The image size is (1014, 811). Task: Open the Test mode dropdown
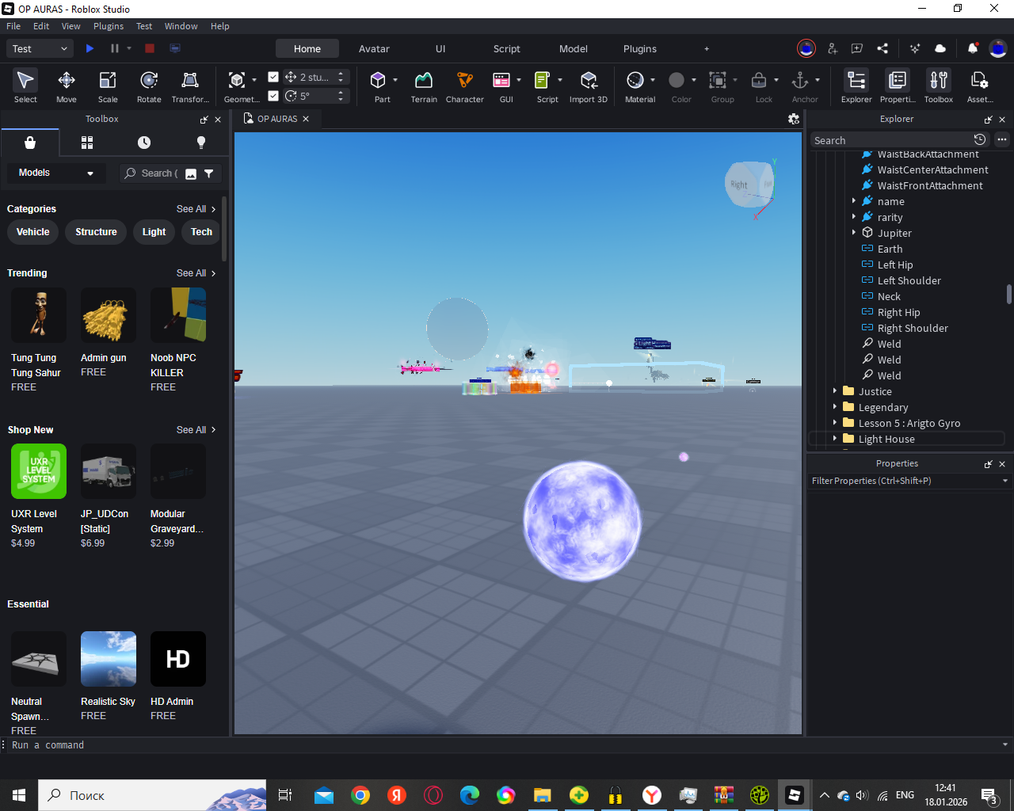point(40,48)
